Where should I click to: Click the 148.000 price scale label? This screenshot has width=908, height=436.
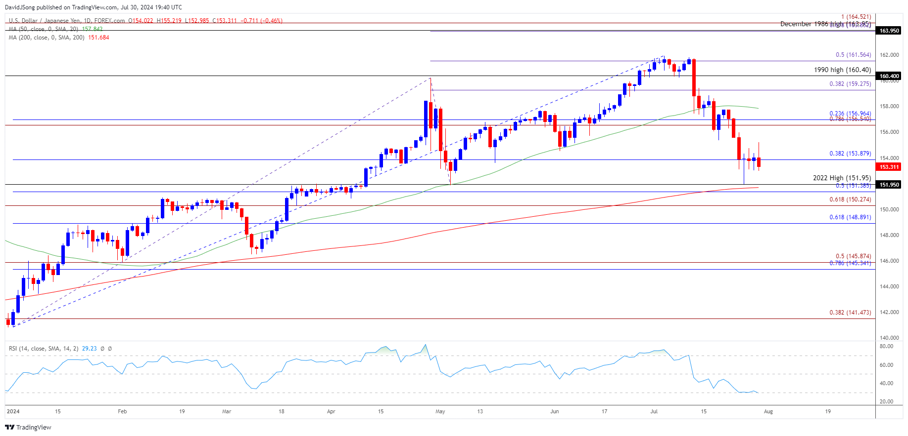click(889, 235)
